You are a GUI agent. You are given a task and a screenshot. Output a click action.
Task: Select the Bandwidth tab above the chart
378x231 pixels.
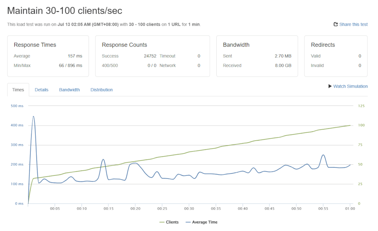tap(70, 90)
